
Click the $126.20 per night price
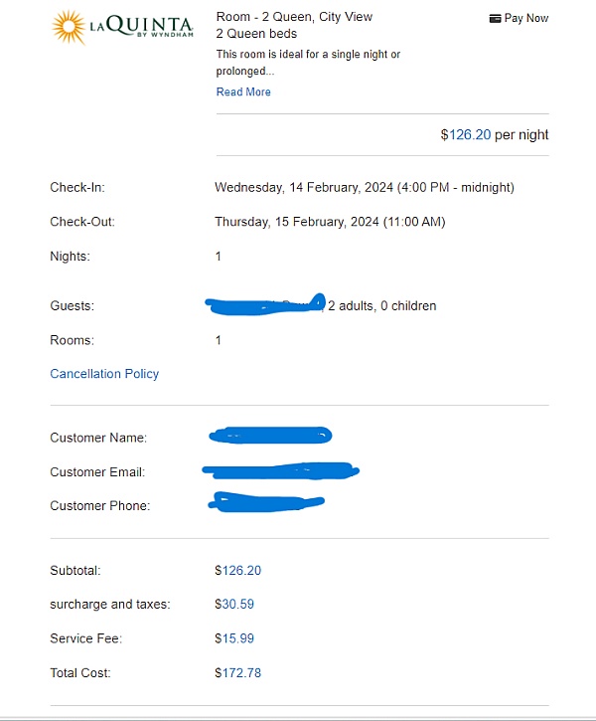pos(494,134)
